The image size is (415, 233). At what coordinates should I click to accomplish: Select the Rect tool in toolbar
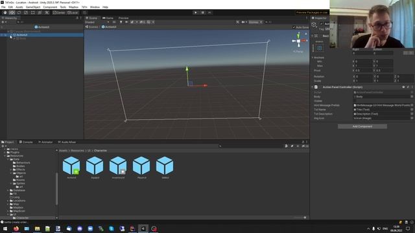33,12
